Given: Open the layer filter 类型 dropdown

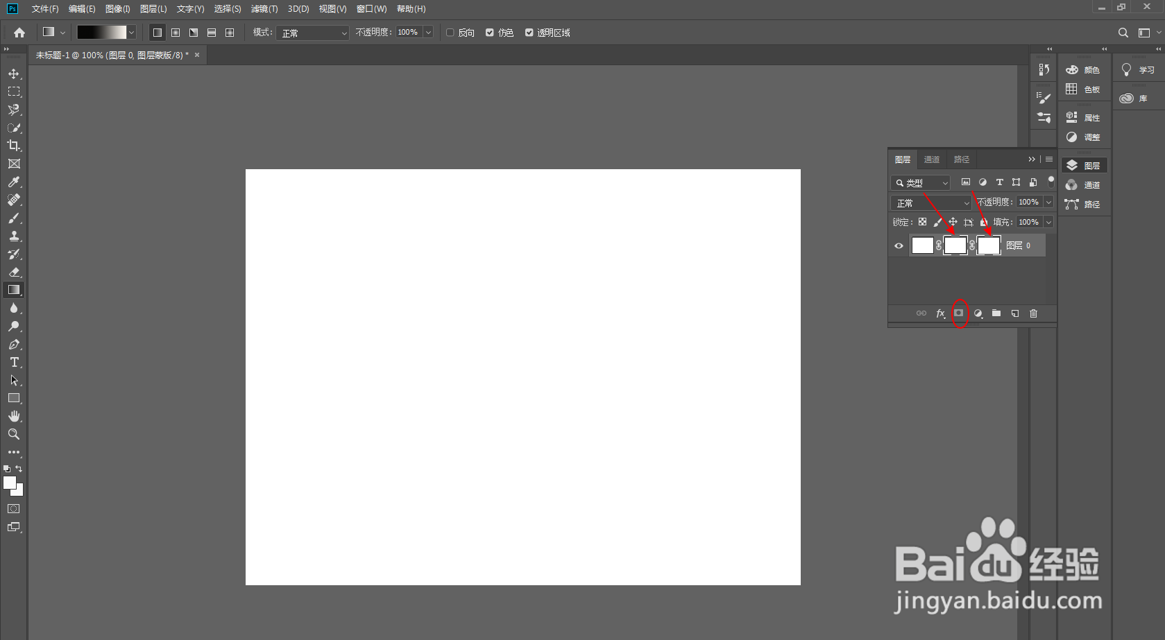Looking at the screenshot, I should click(x=920, y=182).
